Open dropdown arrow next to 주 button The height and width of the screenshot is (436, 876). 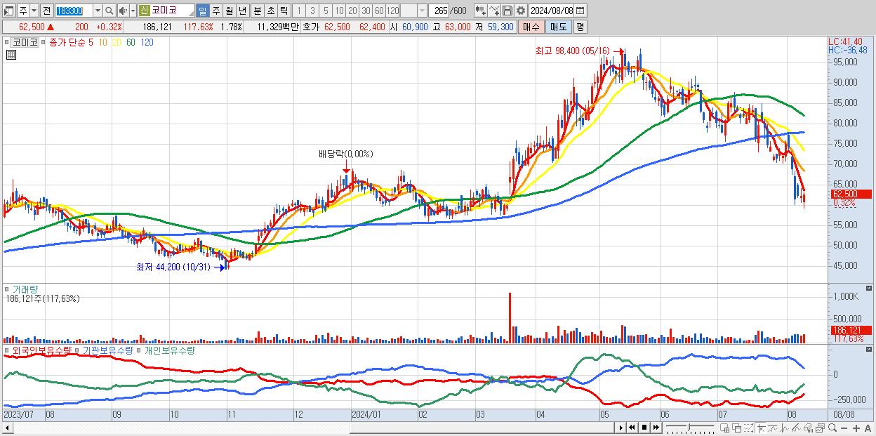coord(34,11)
